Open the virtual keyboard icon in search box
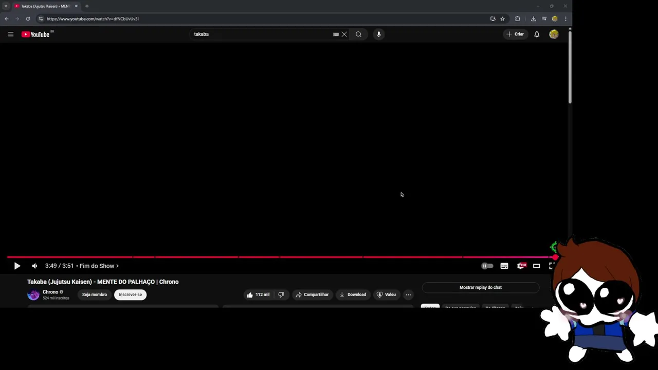The height and width of the screenshot is (370, 658). coord(336,34)
